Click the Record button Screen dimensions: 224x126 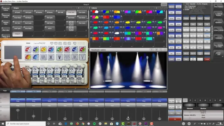point(172,7)
